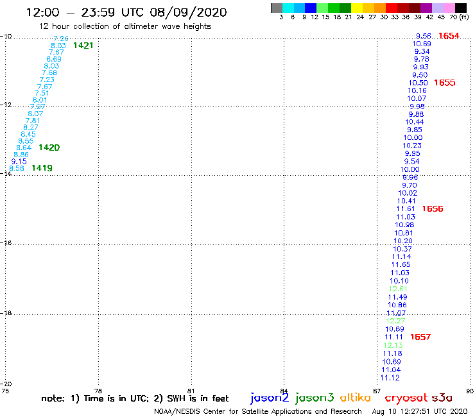Click the 1657 red time marker
The height and width of the screenshot is (417, 475).
pos(420,337)
